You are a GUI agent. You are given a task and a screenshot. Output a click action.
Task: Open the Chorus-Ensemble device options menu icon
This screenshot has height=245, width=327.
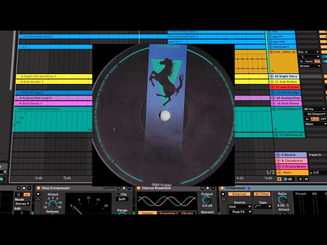pyautogui.click(x=213, y=188)
